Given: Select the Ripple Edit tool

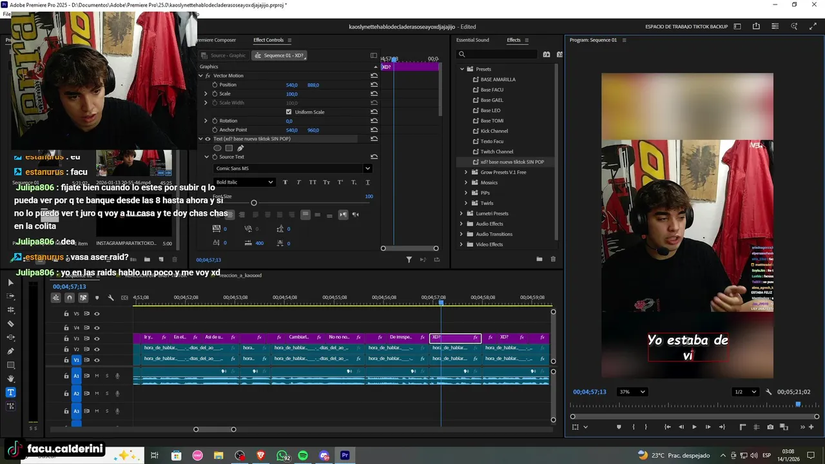Looking at the screenshot, I should click(10, 310).
